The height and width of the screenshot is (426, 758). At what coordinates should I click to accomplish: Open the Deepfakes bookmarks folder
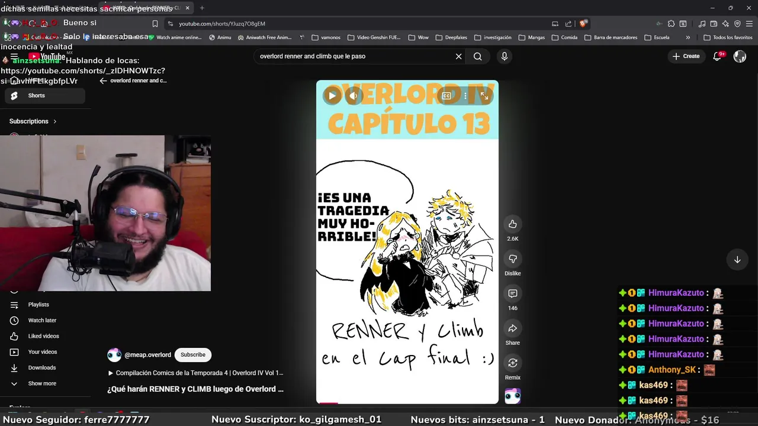451,37
